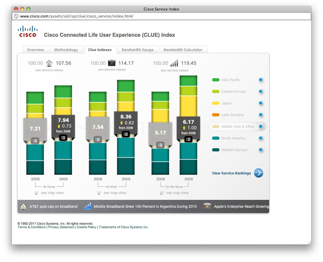Switch to the Methodology tab
The image size is (323, 262).
click(66, 49)
